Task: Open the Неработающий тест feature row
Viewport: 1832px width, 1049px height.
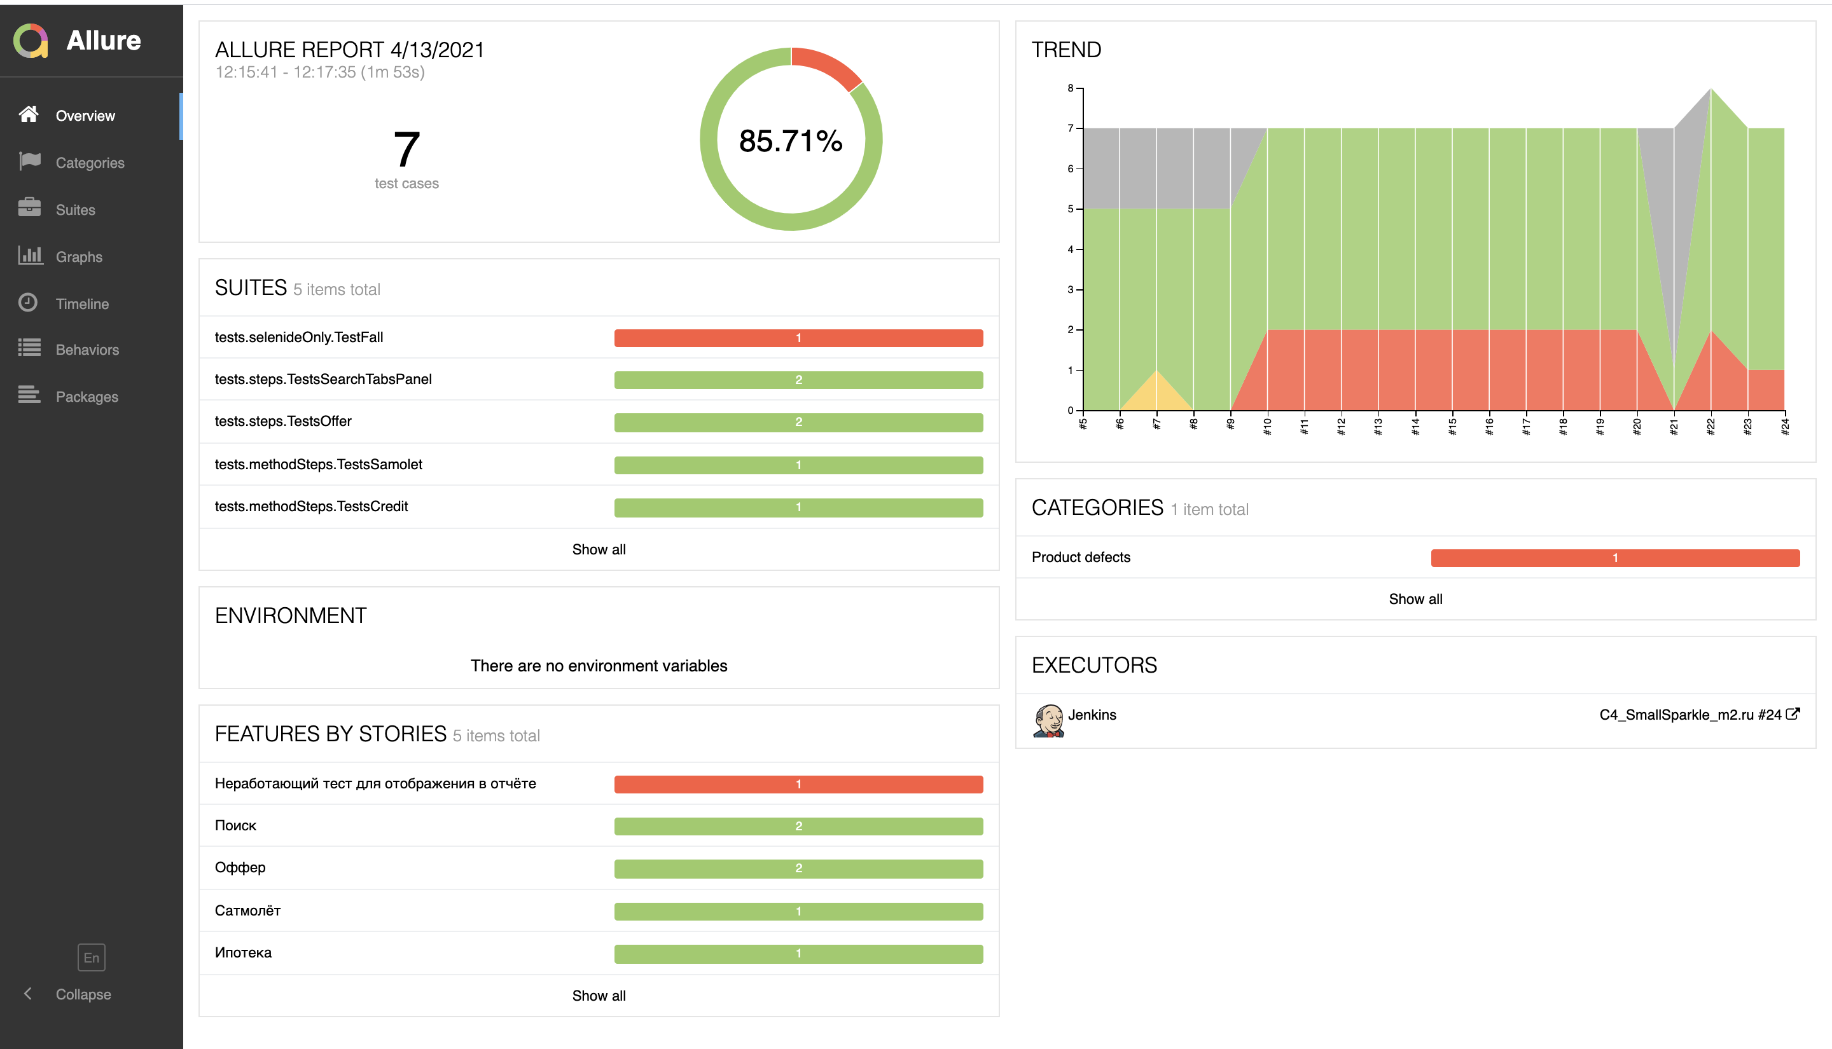Action: coord(599,784)
